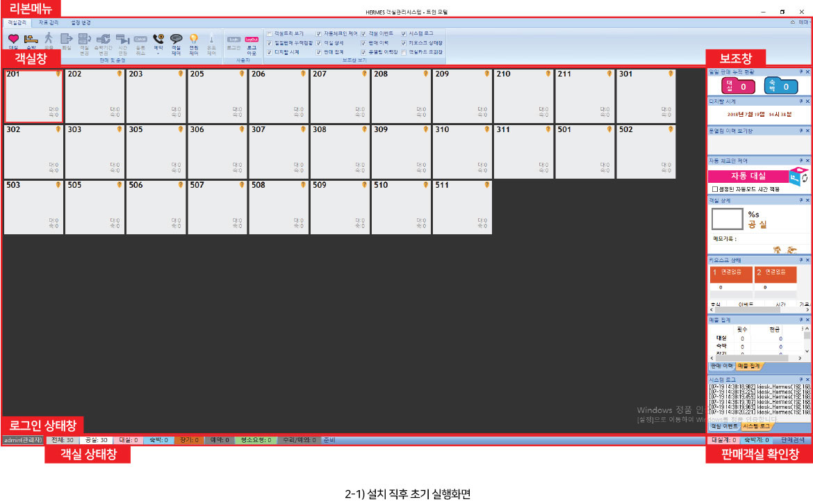The height and width of the screenshot is (504, 813).
Task: Click kiosk 2 연결없음 orange tile
Action: pos(775,275)
